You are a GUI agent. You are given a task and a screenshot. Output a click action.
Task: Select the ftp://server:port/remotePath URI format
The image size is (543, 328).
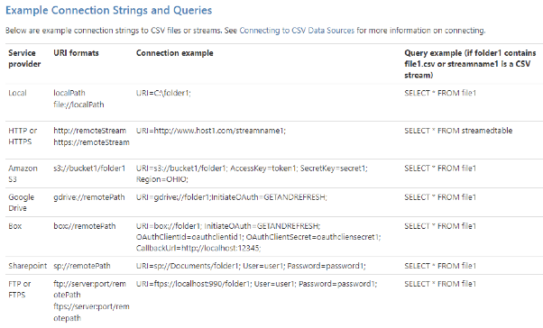coord(89,289)
